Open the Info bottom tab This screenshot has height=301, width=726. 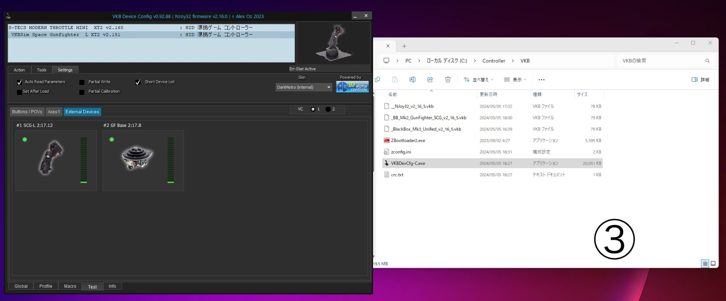click(x=112, y=286)
